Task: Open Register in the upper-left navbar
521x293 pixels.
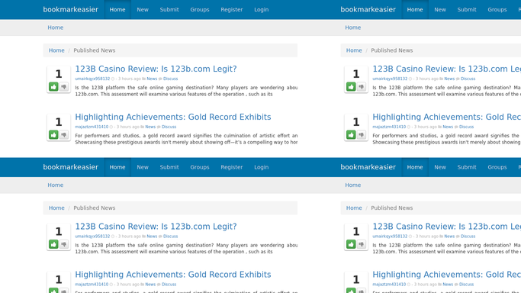Action: tap(232, 10)
